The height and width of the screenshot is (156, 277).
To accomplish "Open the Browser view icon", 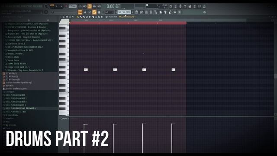I will pos(156,12).
